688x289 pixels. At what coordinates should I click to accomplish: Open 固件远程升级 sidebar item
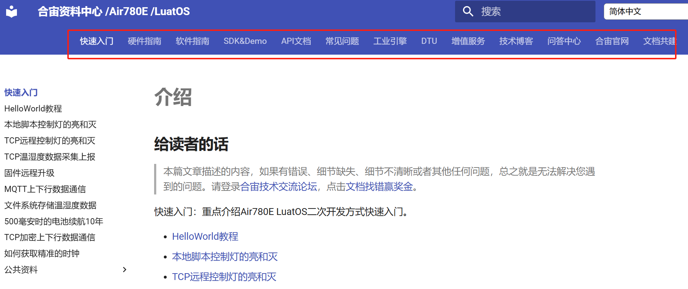(x=29, y=173)
